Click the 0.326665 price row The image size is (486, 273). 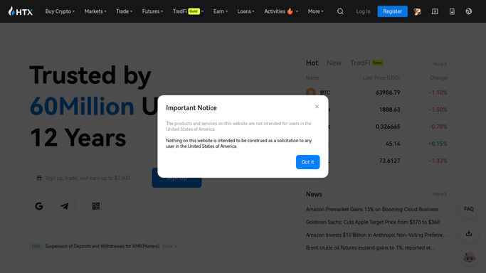click(x=388, y=127)
